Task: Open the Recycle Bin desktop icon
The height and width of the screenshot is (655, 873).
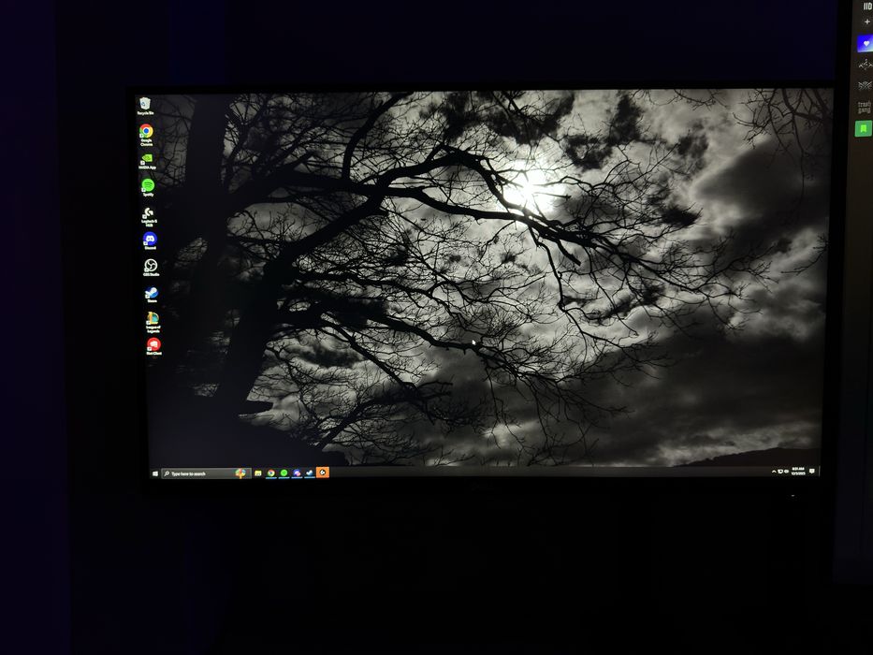Action: click(145, 106)
